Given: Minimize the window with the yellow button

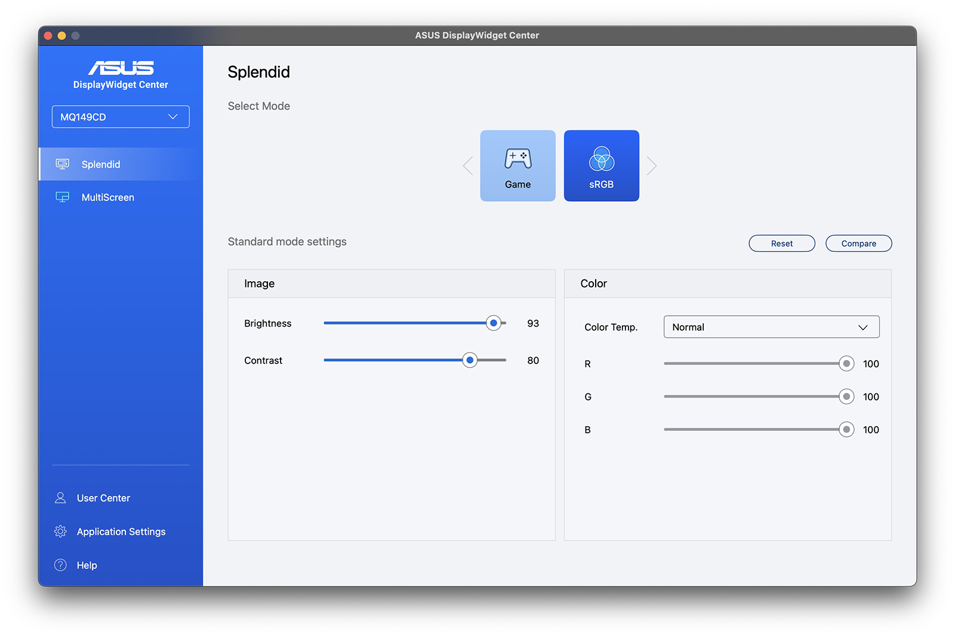Looking at the screenshot, I should pyautogui.click(x=61, y=36).
